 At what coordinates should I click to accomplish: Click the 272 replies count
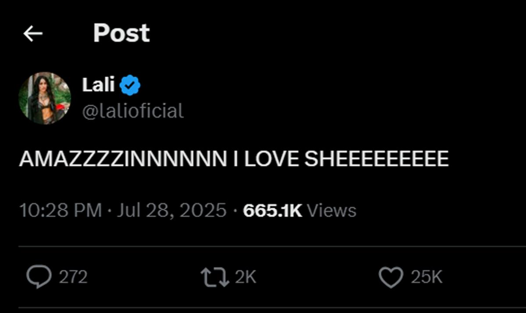tap(73, 277)
